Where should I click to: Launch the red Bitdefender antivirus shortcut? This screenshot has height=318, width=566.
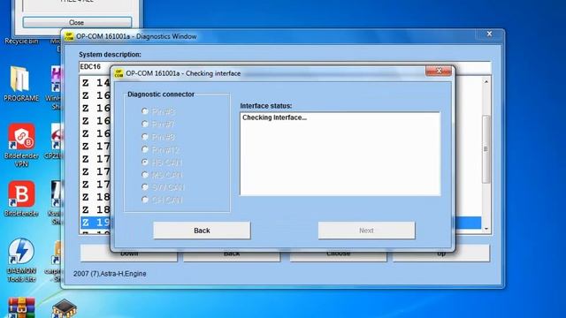[21, 198]
